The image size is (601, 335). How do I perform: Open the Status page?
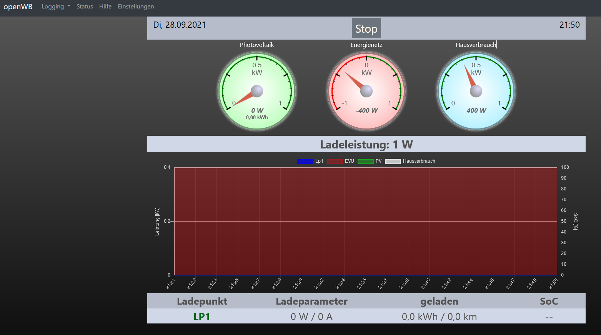(85, 7)
